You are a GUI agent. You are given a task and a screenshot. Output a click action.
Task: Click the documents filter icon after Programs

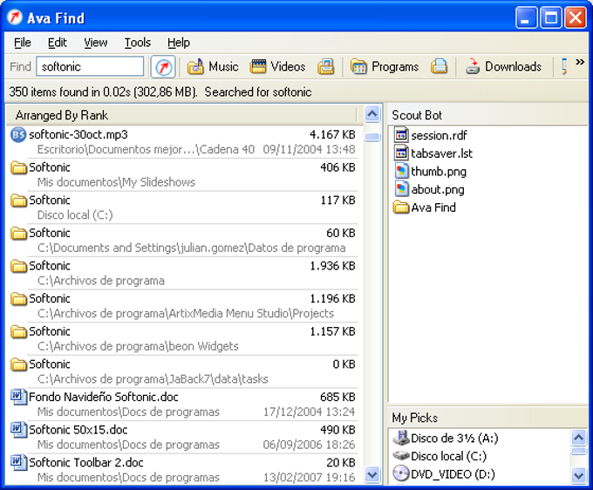439,67
